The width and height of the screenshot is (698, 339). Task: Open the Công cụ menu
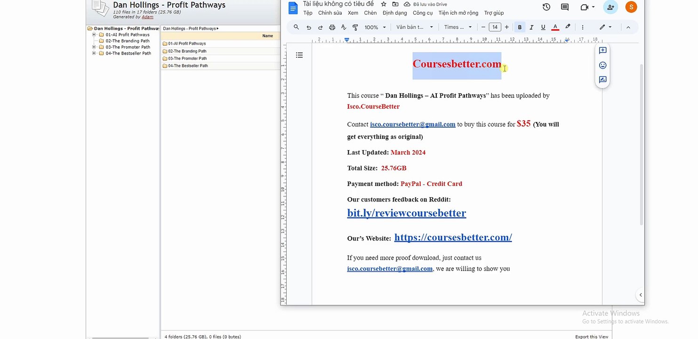coord(423,13)
